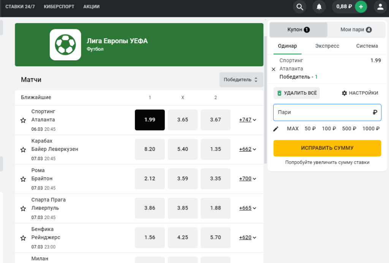
Task: Open Рома – Брайтон match page
Action: 42,174
